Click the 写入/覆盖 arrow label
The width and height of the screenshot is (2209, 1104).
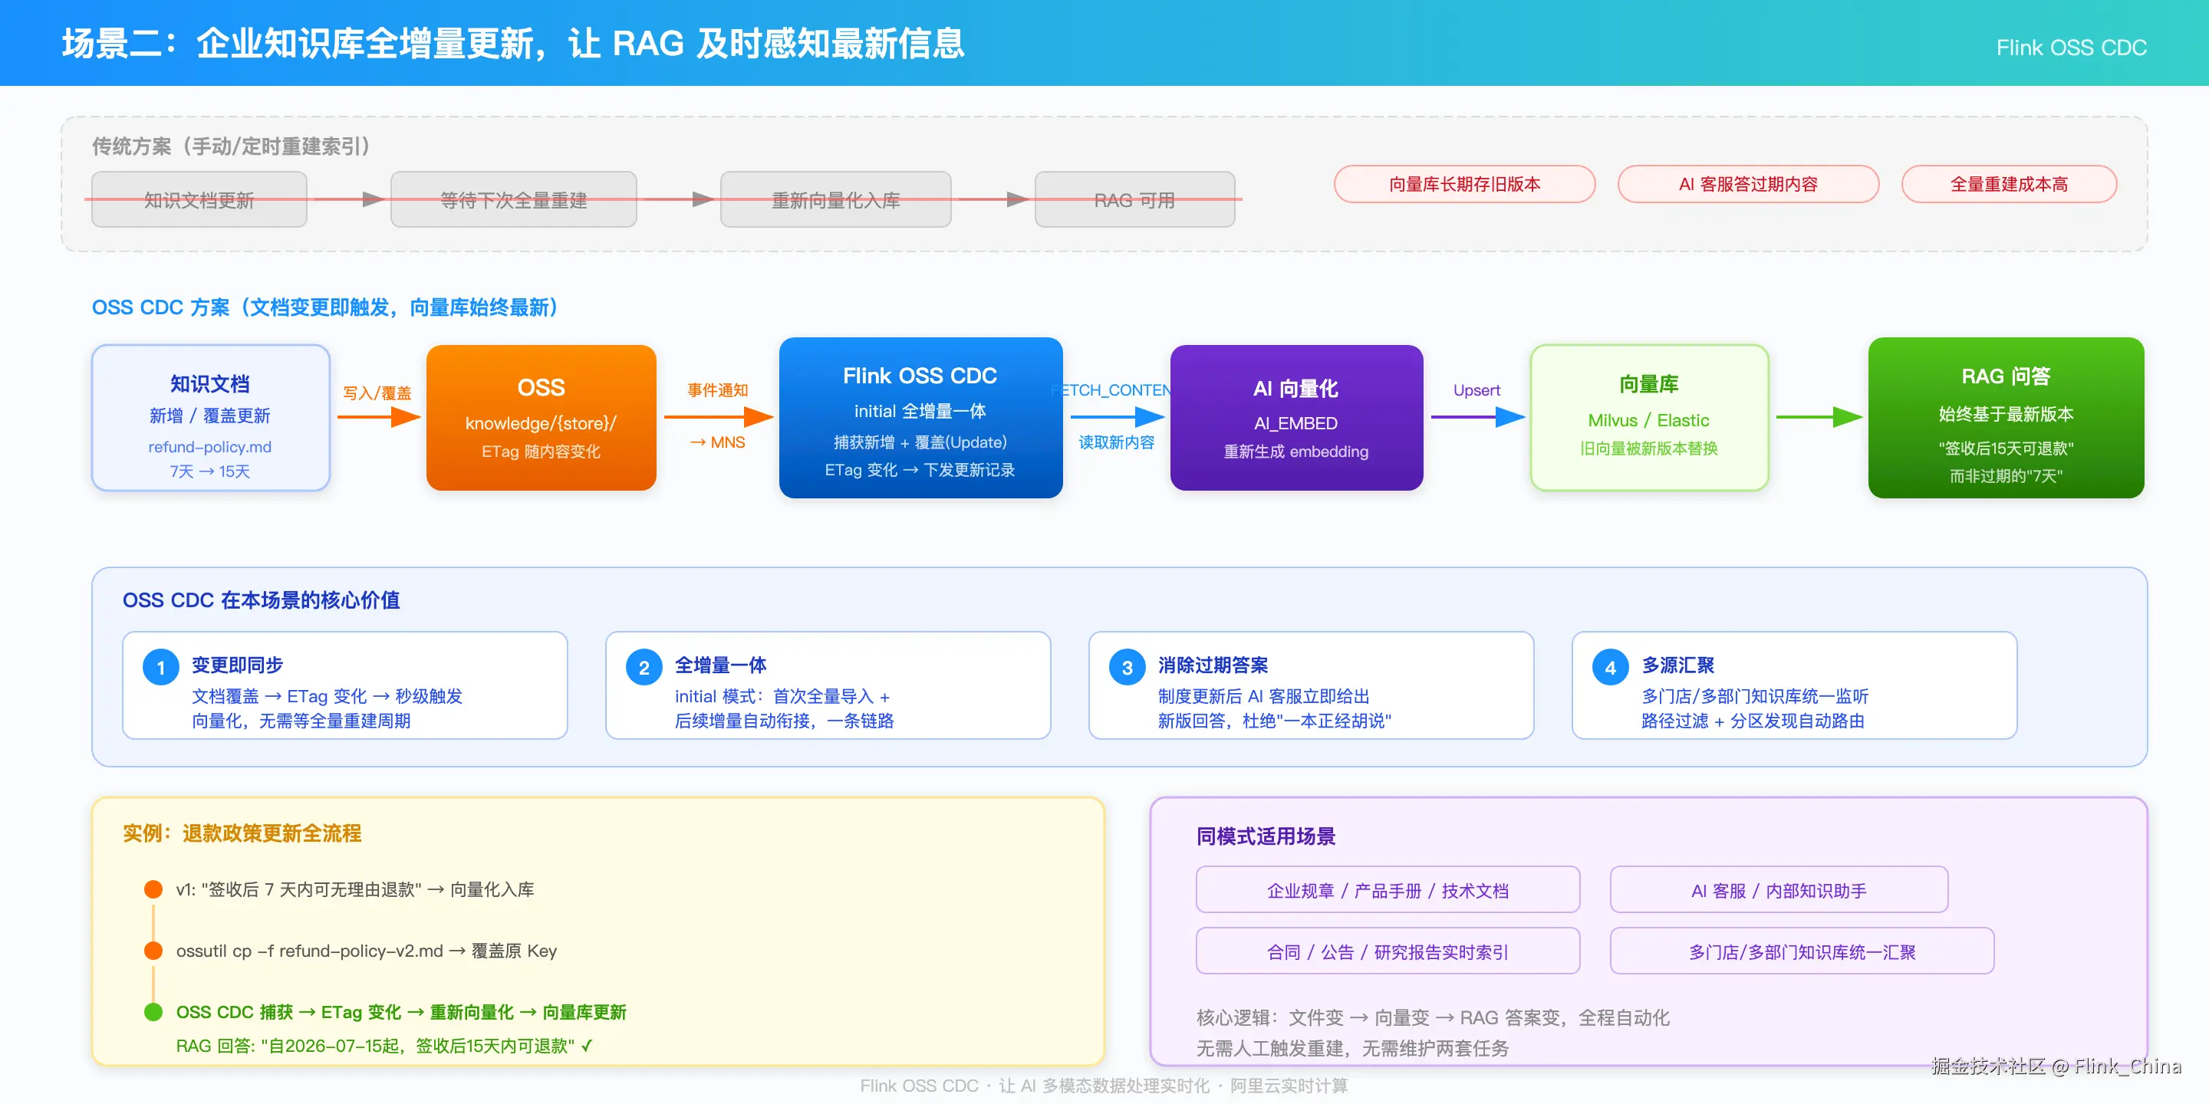click(377, 393)
